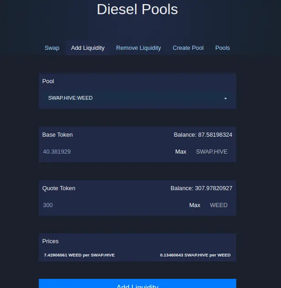Click Max for the SWAP.HIVE base token
The width and height of the screenshot is (281, 288).
click(181, 152)
